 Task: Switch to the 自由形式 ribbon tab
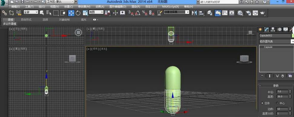pos(26,20)
